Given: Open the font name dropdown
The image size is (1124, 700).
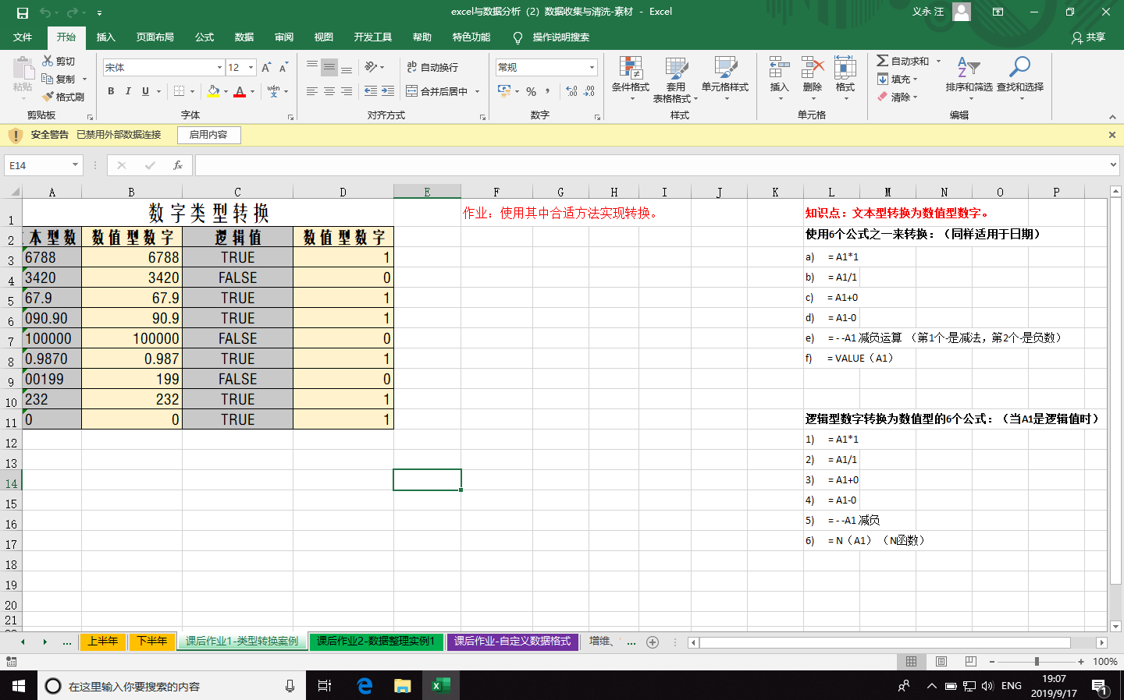Looking at the screenshot, I should (x=219, y=68).
